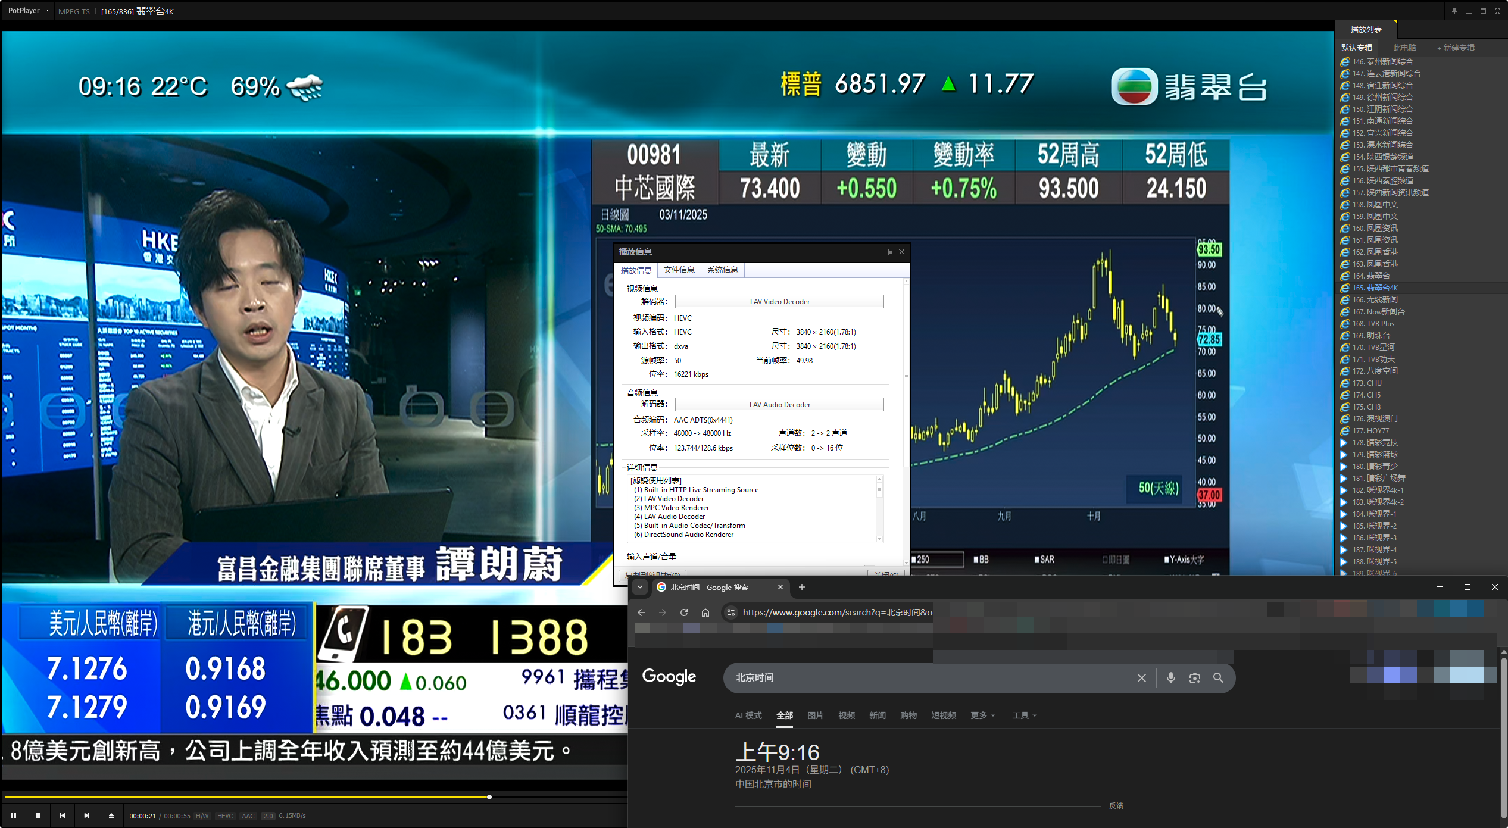Click the stop playback icon
1508x828 pixels.
coord(38,815)
